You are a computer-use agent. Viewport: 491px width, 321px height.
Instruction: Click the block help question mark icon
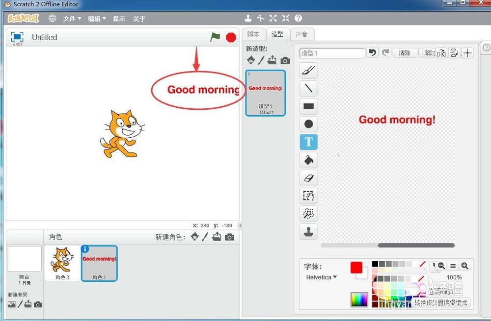tap(298, 19)
